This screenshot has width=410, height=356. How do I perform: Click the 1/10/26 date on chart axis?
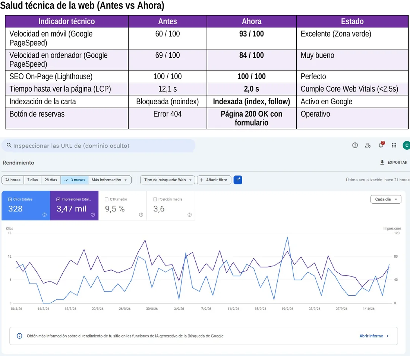(x=369, y=309)
